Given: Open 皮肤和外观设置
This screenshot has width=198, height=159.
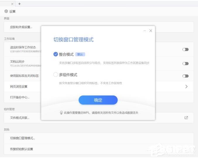Looking at the screenshot, I should point(21,27).
